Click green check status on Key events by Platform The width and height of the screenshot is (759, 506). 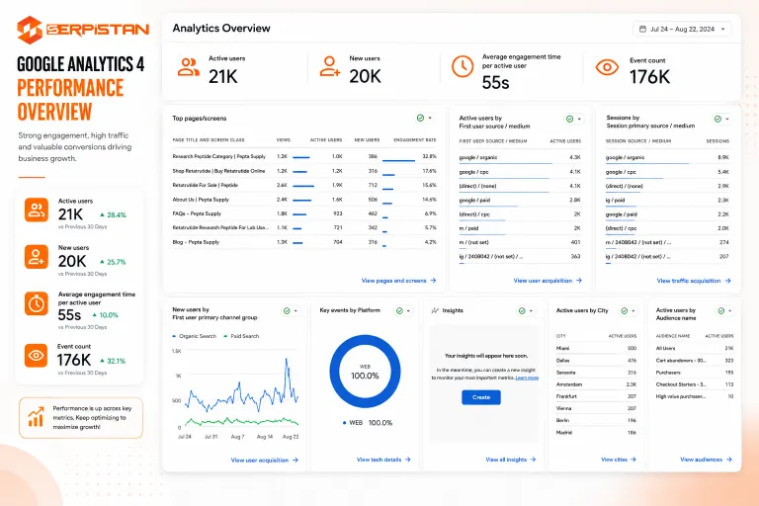[399, 311]
